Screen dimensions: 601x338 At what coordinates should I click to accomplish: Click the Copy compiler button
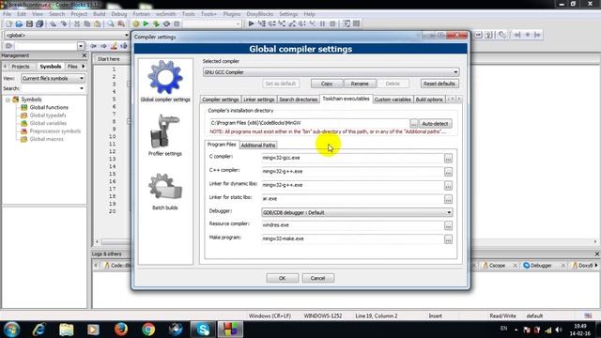[x=327, y=84]
